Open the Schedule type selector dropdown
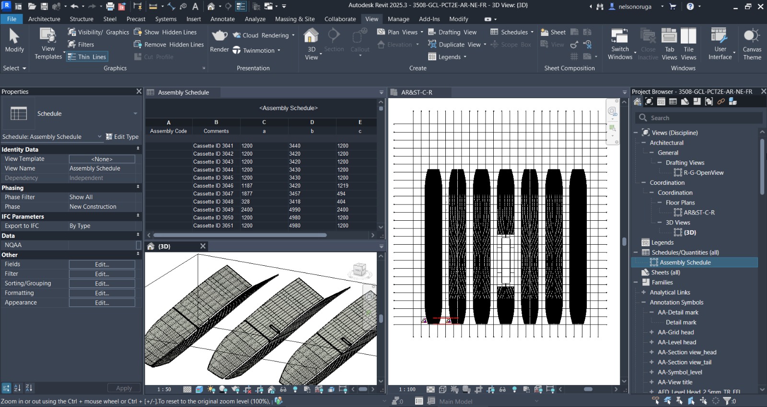767x407 pixels. tap(135, 113)
